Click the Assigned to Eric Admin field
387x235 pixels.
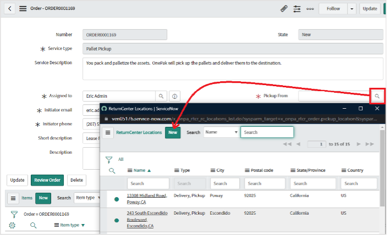pyautogui.click(x=119, y=96)
